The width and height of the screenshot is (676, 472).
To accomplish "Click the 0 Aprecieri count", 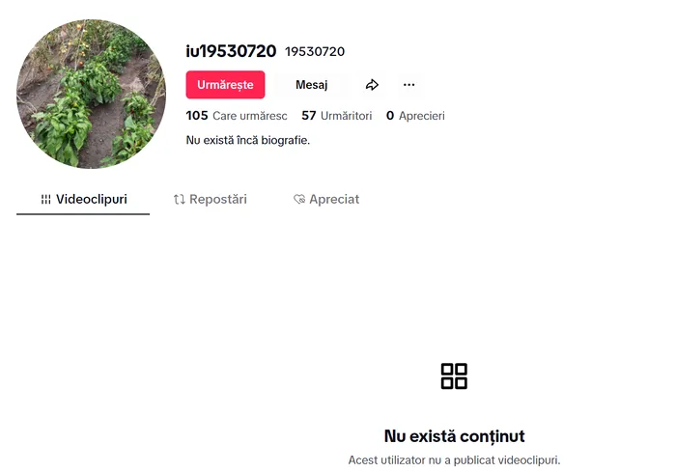I will click(415, 116).
